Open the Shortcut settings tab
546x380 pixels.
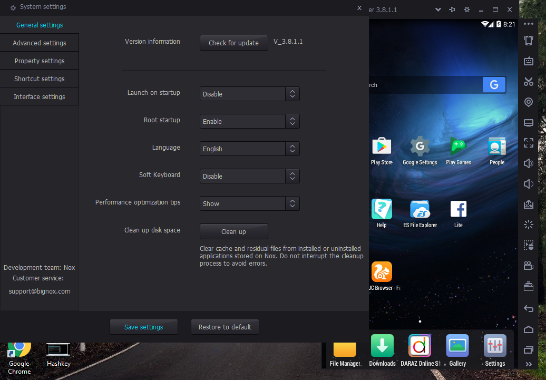[40, 79]
